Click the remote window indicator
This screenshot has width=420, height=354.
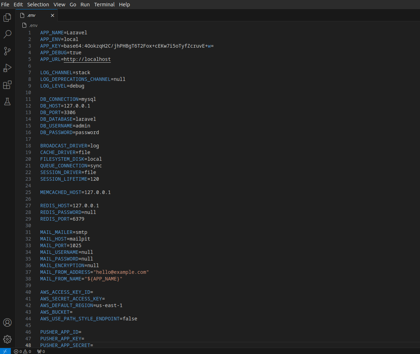coord(5,351)
